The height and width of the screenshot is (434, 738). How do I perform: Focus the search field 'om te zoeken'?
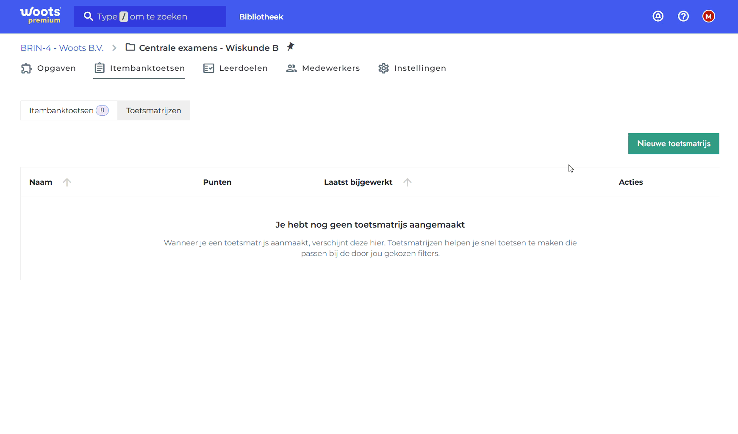click(x=150, y=17)
